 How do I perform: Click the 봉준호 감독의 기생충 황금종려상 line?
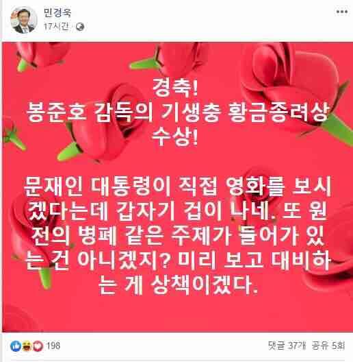(177, 112)
